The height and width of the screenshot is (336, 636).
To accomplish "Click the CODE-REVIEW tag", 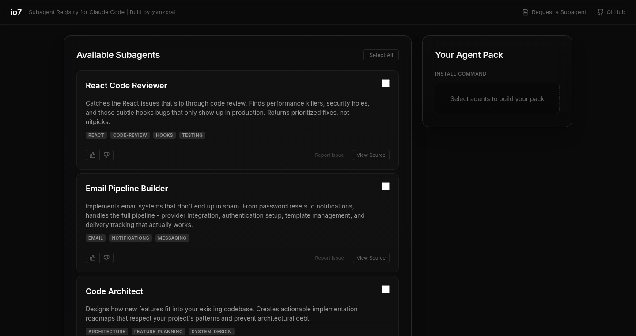I will pos(130,135).
